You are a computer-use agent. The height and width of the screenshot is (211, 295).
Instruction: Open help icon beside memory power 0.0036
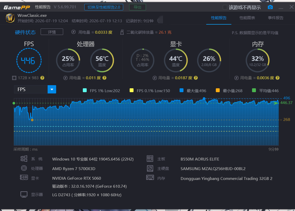tap(277, 78)
